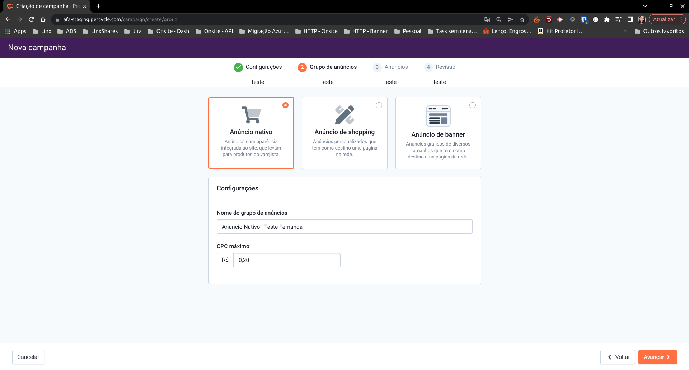Click the banner layout icon
The height and width of the screenshot is (370, 689).
[438, 116]
